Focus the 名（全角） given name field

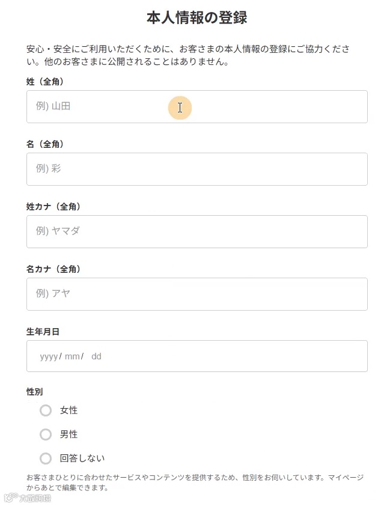click(x=197, y=169)
